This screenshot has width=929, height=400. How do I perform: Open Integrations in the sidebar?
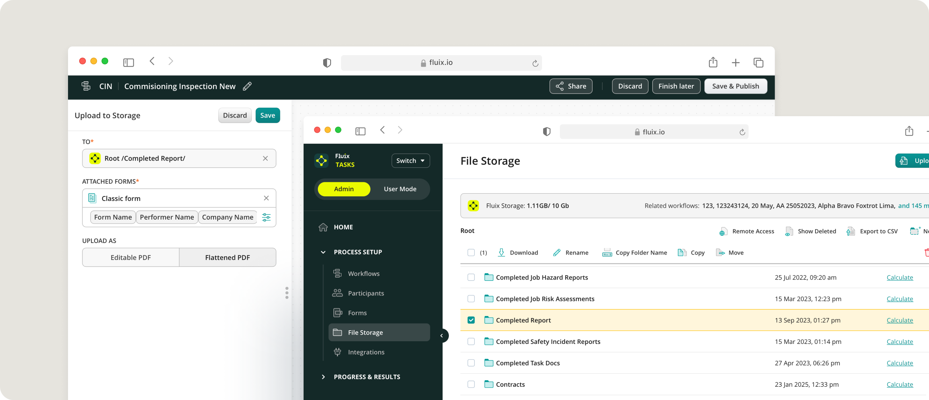click(x=366, y=352)
